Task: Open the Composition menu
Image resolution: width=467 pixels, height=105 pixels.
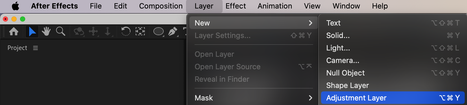Action: pos(161,6)
